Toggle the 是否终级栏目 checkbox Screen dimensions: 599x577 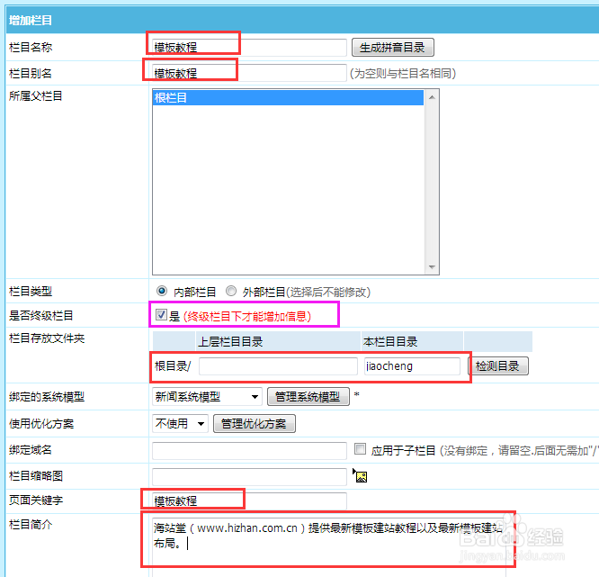[161, 315]
